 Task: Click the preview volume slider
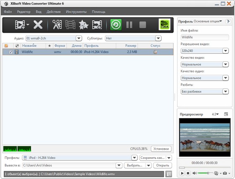[x=205, y=173]
